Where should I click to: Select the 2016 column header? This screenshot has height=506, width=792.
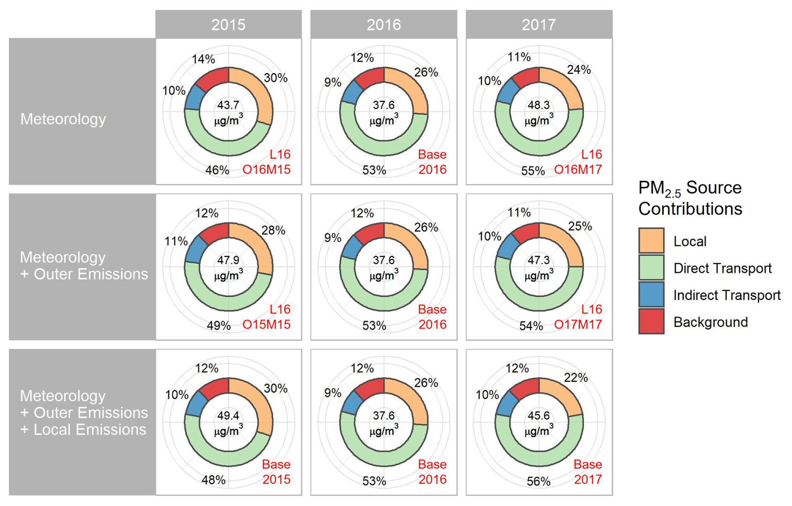[x=383, y=25]
